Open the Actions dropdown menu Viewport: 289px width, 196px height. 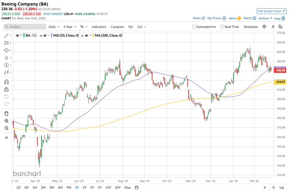coord(265,18)
